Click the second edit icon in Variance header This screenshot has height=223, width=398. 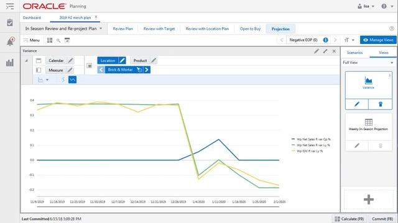pos(325,51)
